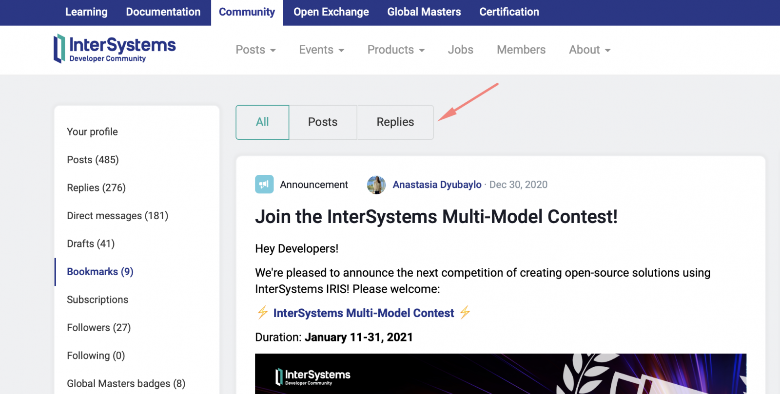Open the Global Masters tab
Image resolution: width=780 pixels, height=394 pixels.
(x=424, y=12)
